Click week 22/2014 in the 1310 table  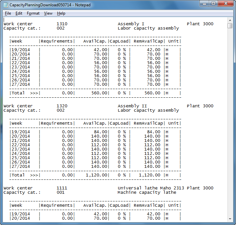pyautogui.click(x=21, y=63)
